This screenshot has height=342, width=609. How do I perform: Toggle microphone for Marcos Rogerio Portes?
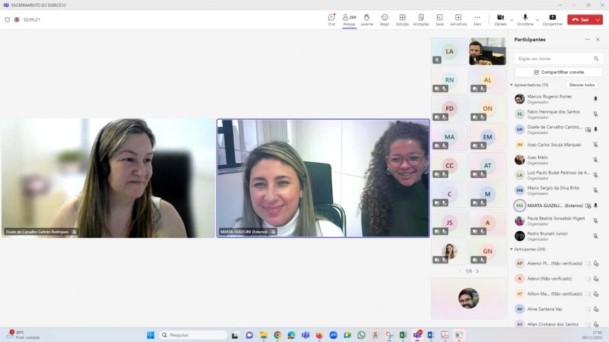click(x=595, y=99)
